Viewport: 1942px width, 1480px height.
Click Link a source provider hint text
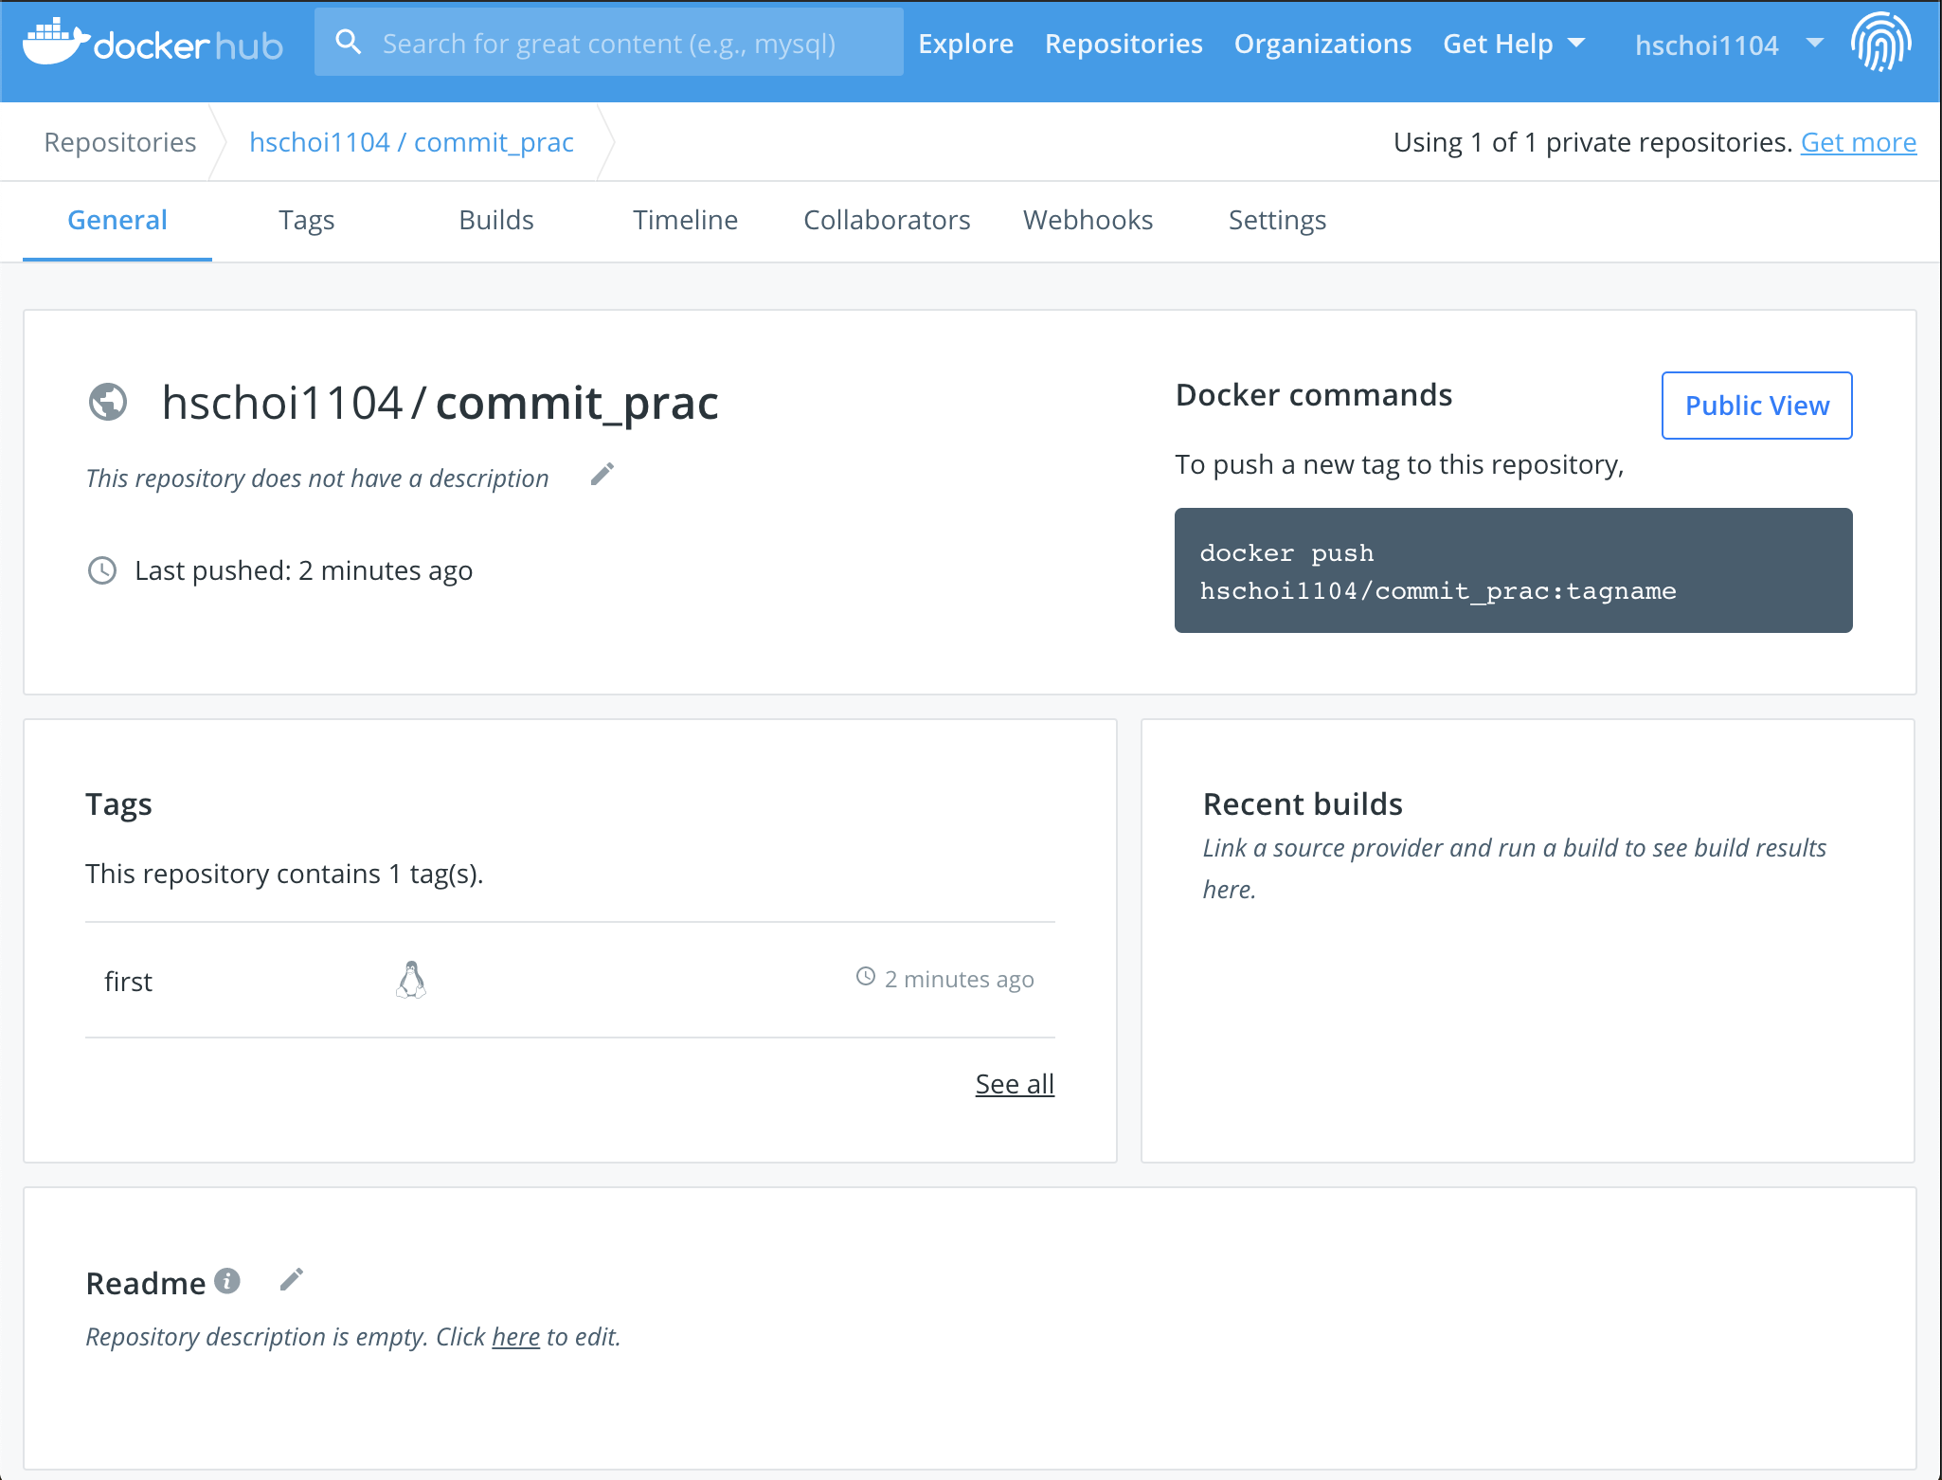click(1514, 868)
